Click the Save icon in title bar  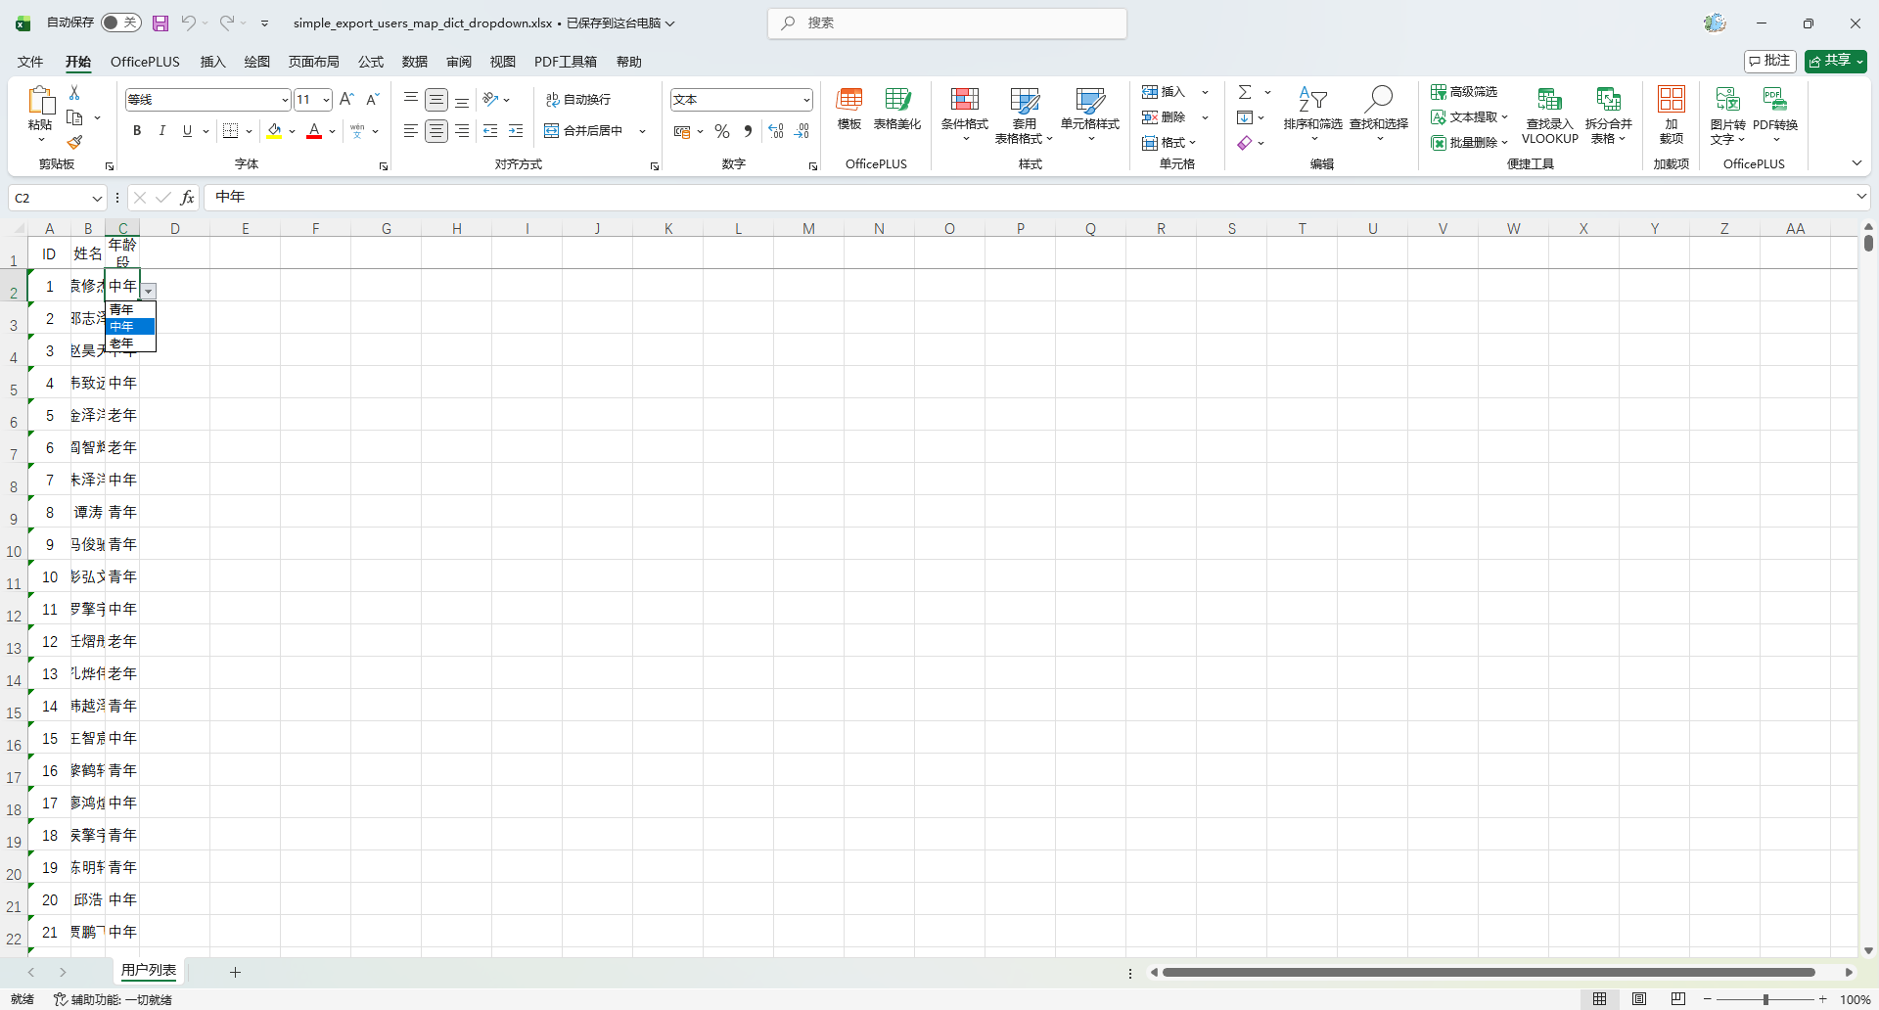(x=160, y=23)
